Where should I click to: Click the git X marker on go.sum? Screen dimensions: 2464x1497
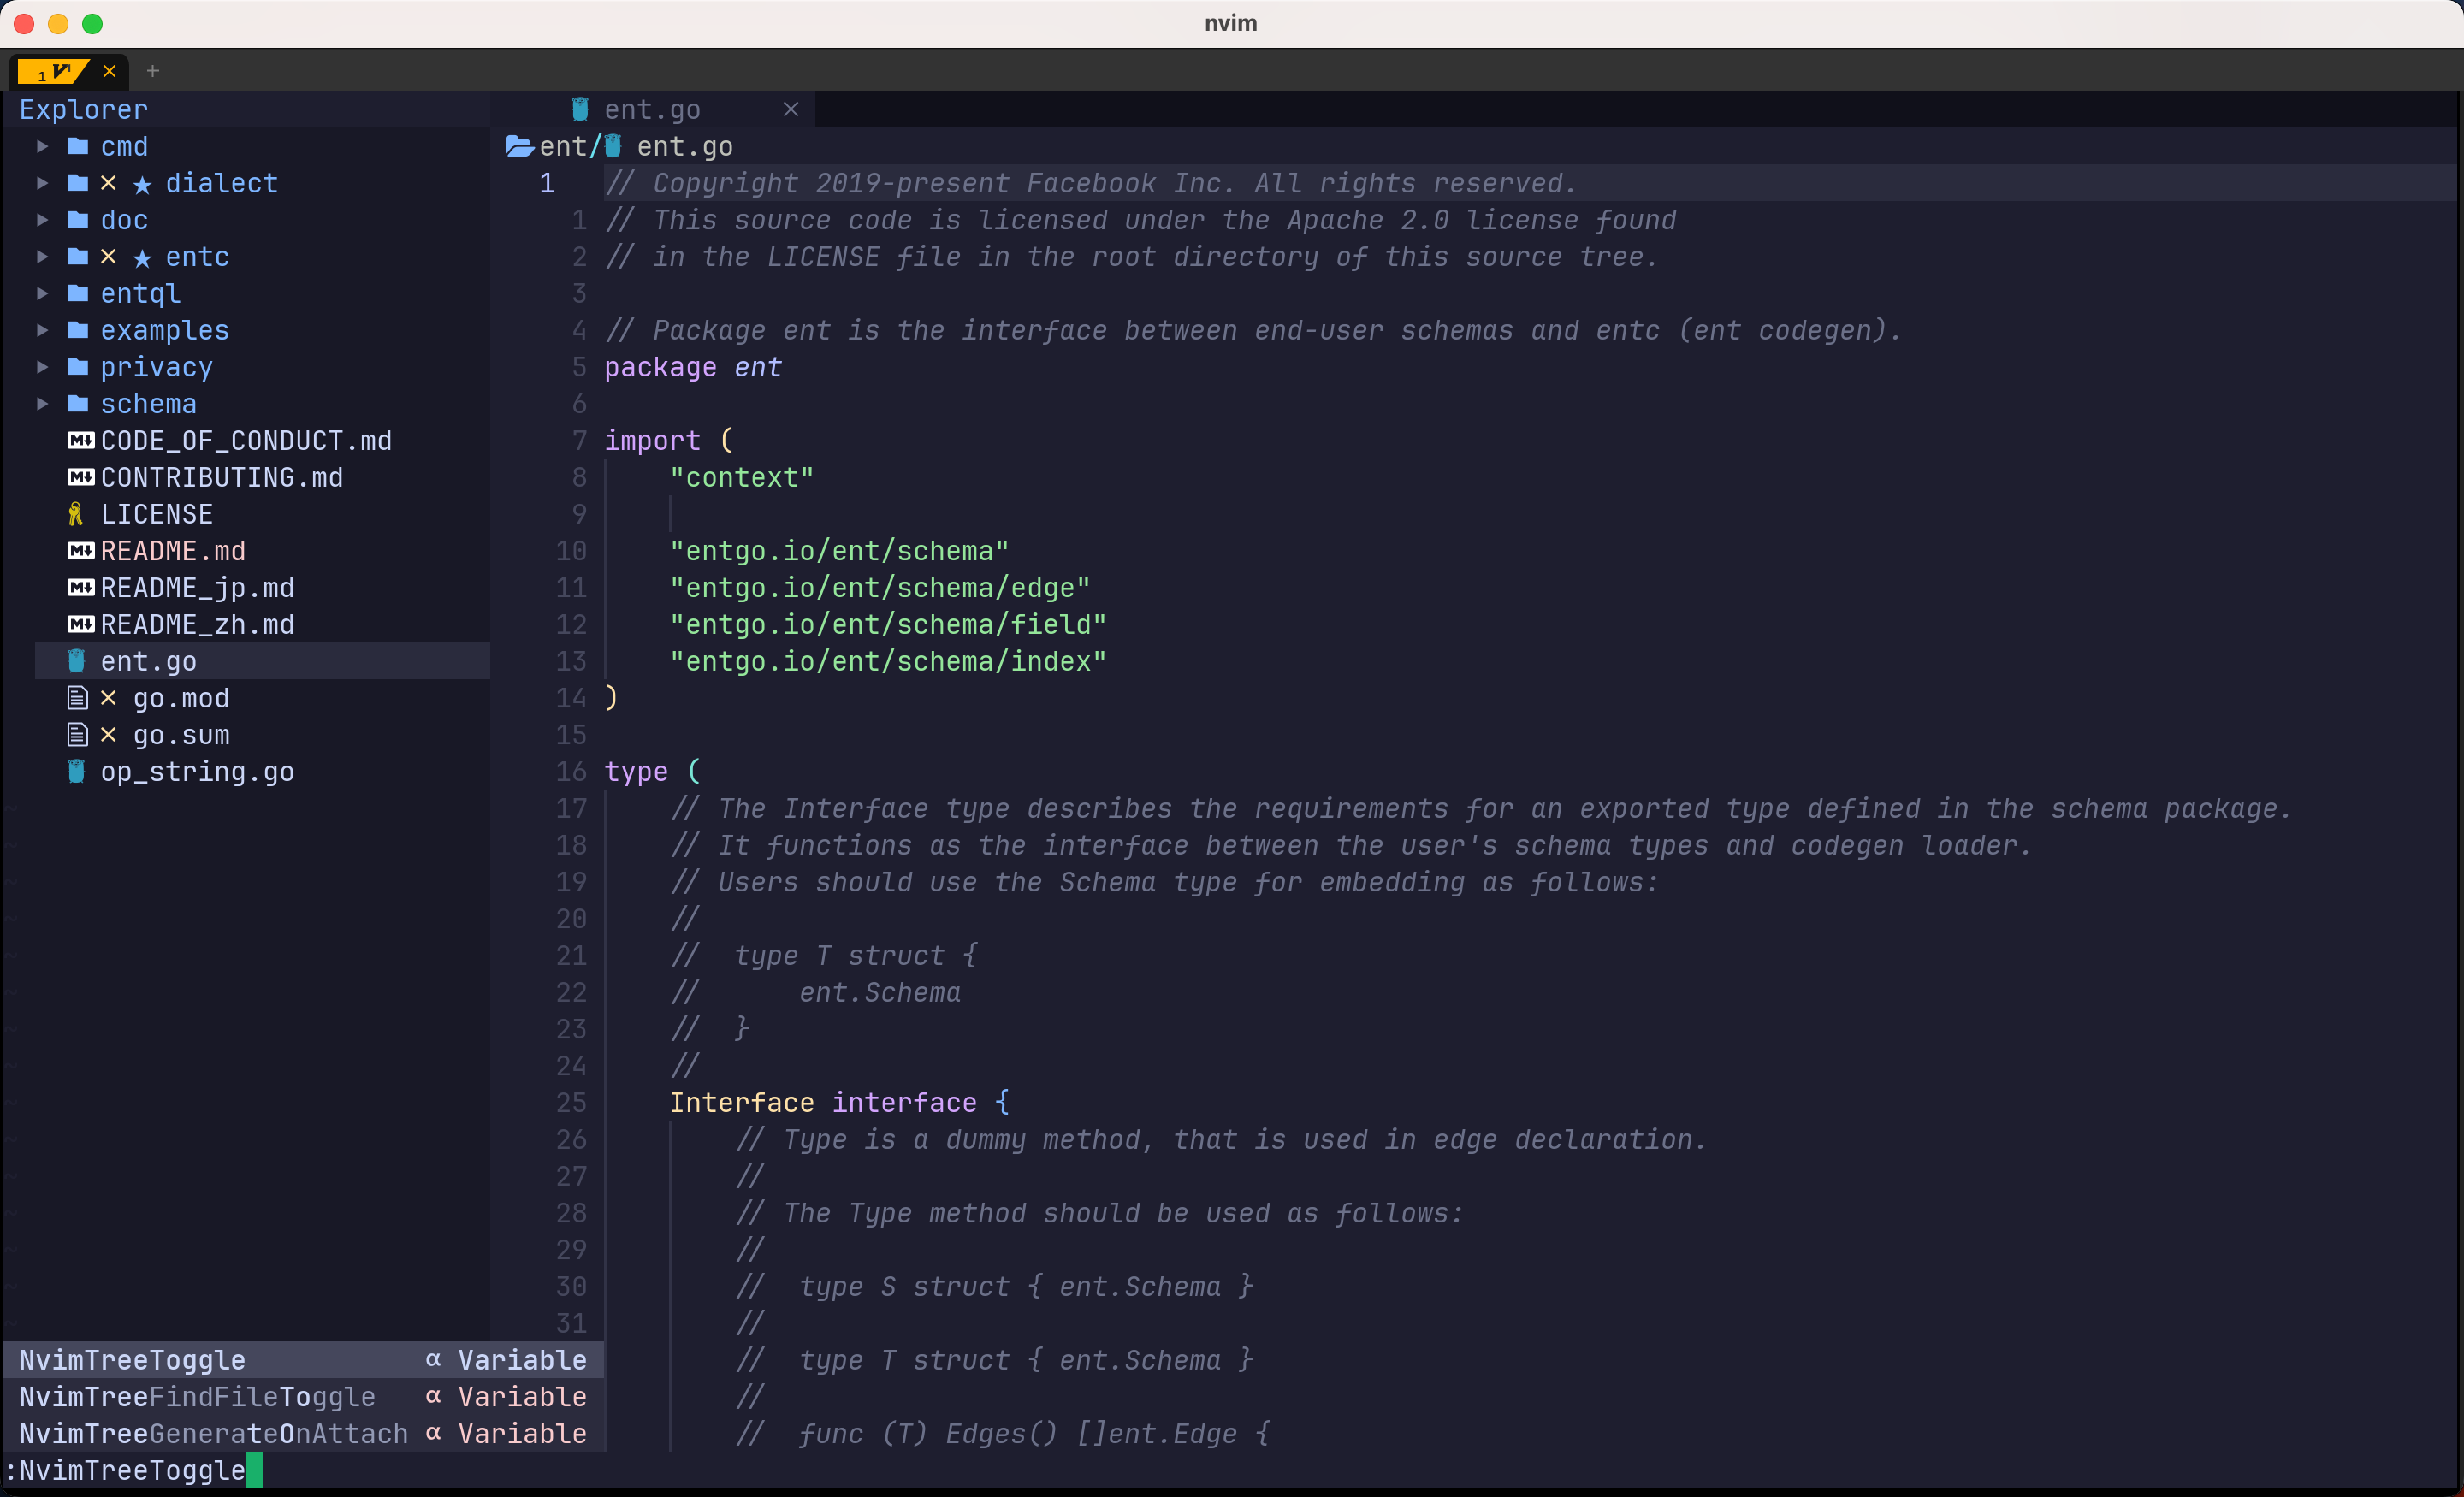coord(109,735)
